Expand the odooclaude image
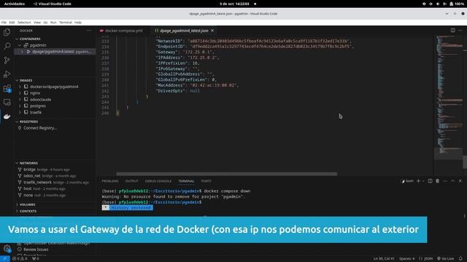The width and height of the screenshot is (467, 262). 20,100
